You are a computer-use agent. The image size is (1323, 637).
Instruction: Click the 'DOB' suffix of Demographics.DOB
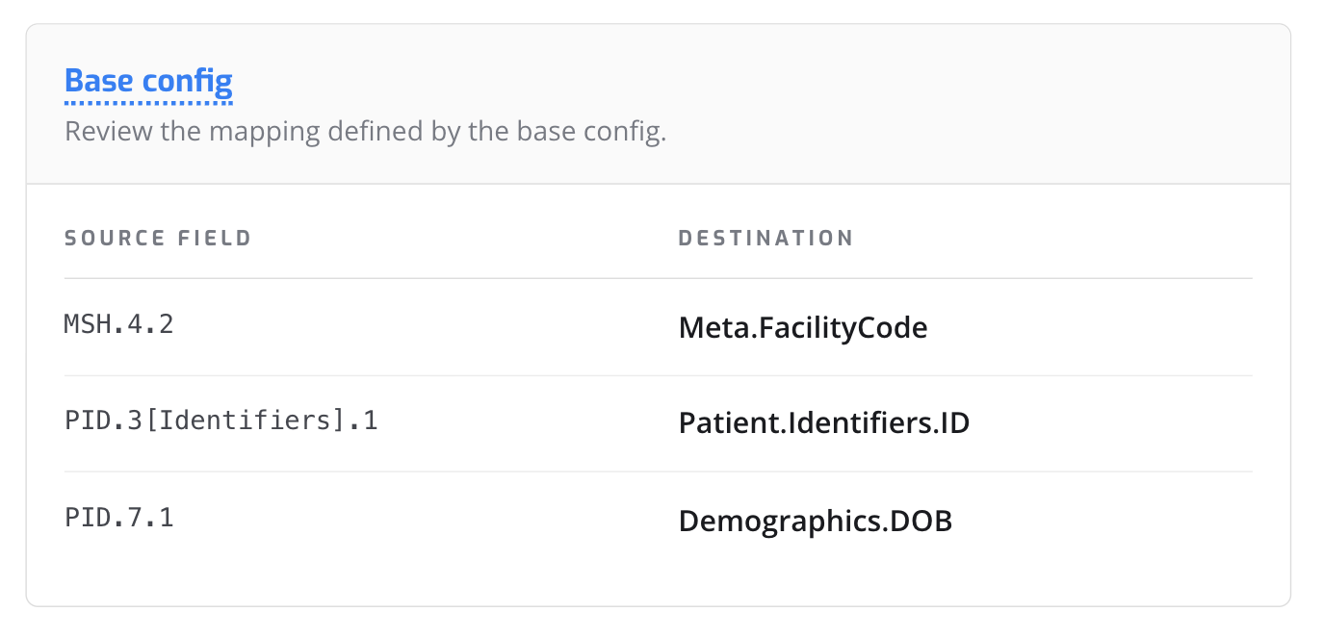[x=921, y=521]
